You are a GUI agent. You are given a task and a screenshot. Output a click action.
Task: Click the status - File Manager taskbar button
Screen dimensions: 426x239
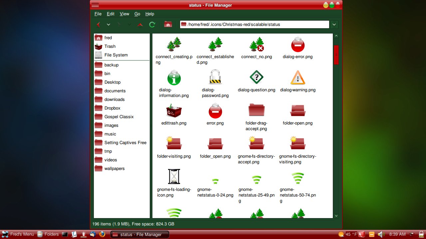[x=140, y=234]
